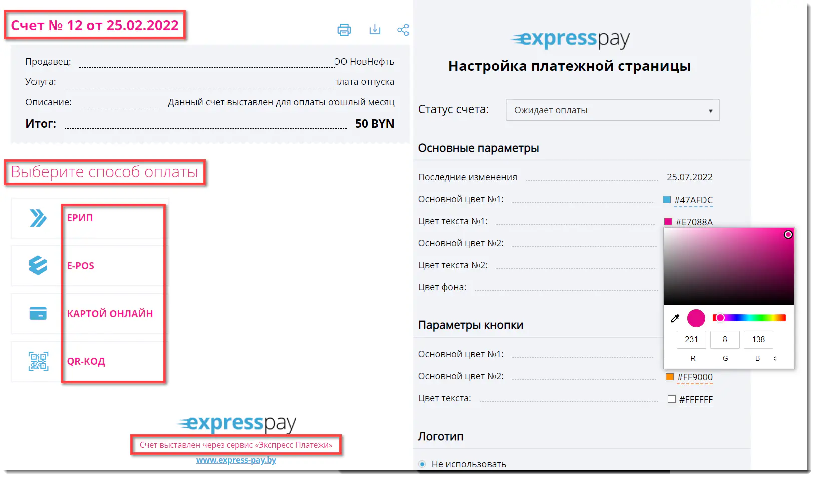Click the card online payment icon
The image size is (815, 478).
pos(38,313)
